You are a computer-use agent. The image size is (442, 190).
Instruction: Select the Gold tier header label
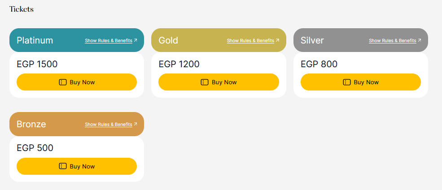coord(168,40)
